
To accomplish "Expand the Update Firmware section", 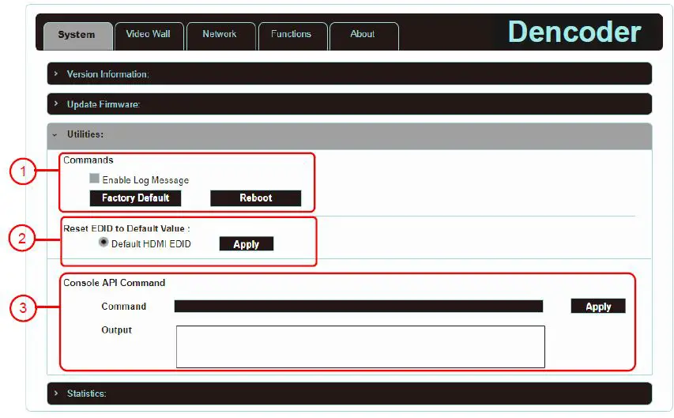I will click(349, 104).
